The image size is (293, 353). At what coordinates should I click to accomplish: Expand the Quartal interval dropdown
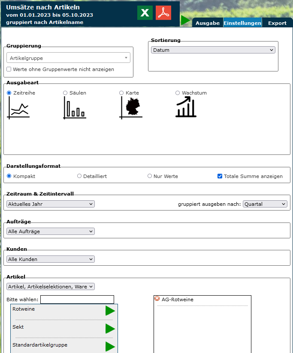pos(265,204)
